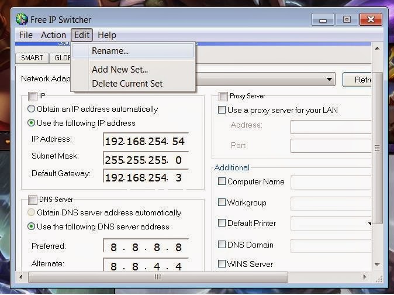Image resolution: width=394 pixels, height=295 pixels.
Task: Click the Alternate DNS field 8.8.4.4
Action: point(146,265)
